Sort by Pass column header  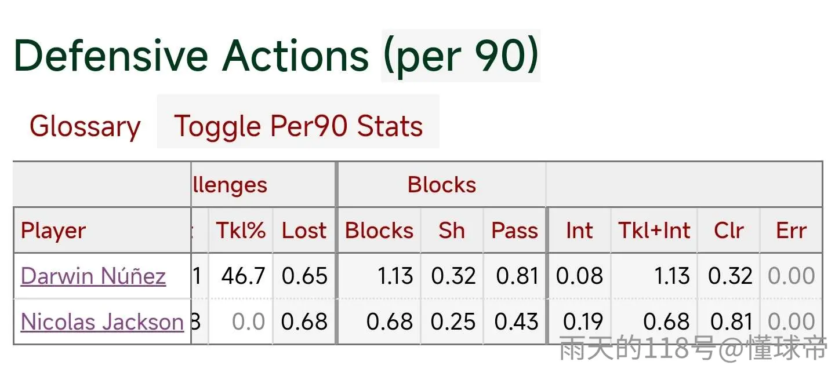pyautogui.click(x=515, y=231)
